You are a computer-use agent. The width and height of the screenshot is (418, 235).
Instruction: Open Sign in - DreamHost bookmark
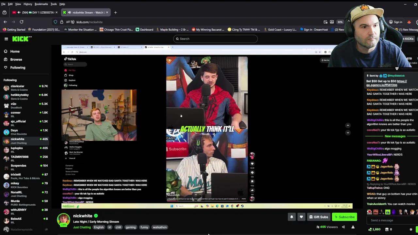[x=313, y=30]
